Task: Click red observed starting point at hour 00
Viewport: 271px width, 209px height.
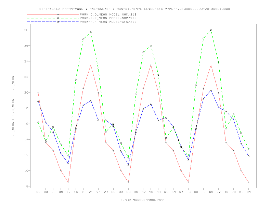Action: [x=38, y=93]
